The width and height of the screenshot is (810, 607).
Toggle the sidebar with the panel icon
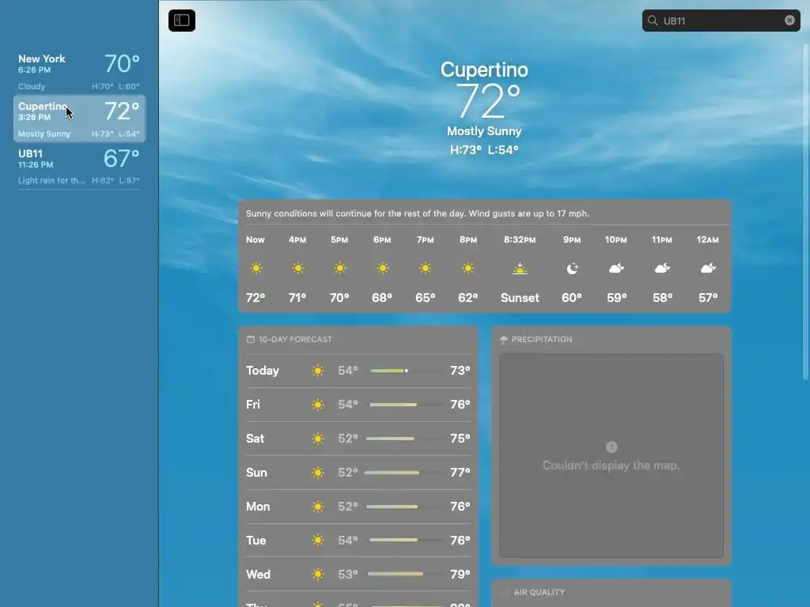click(182, 21)
